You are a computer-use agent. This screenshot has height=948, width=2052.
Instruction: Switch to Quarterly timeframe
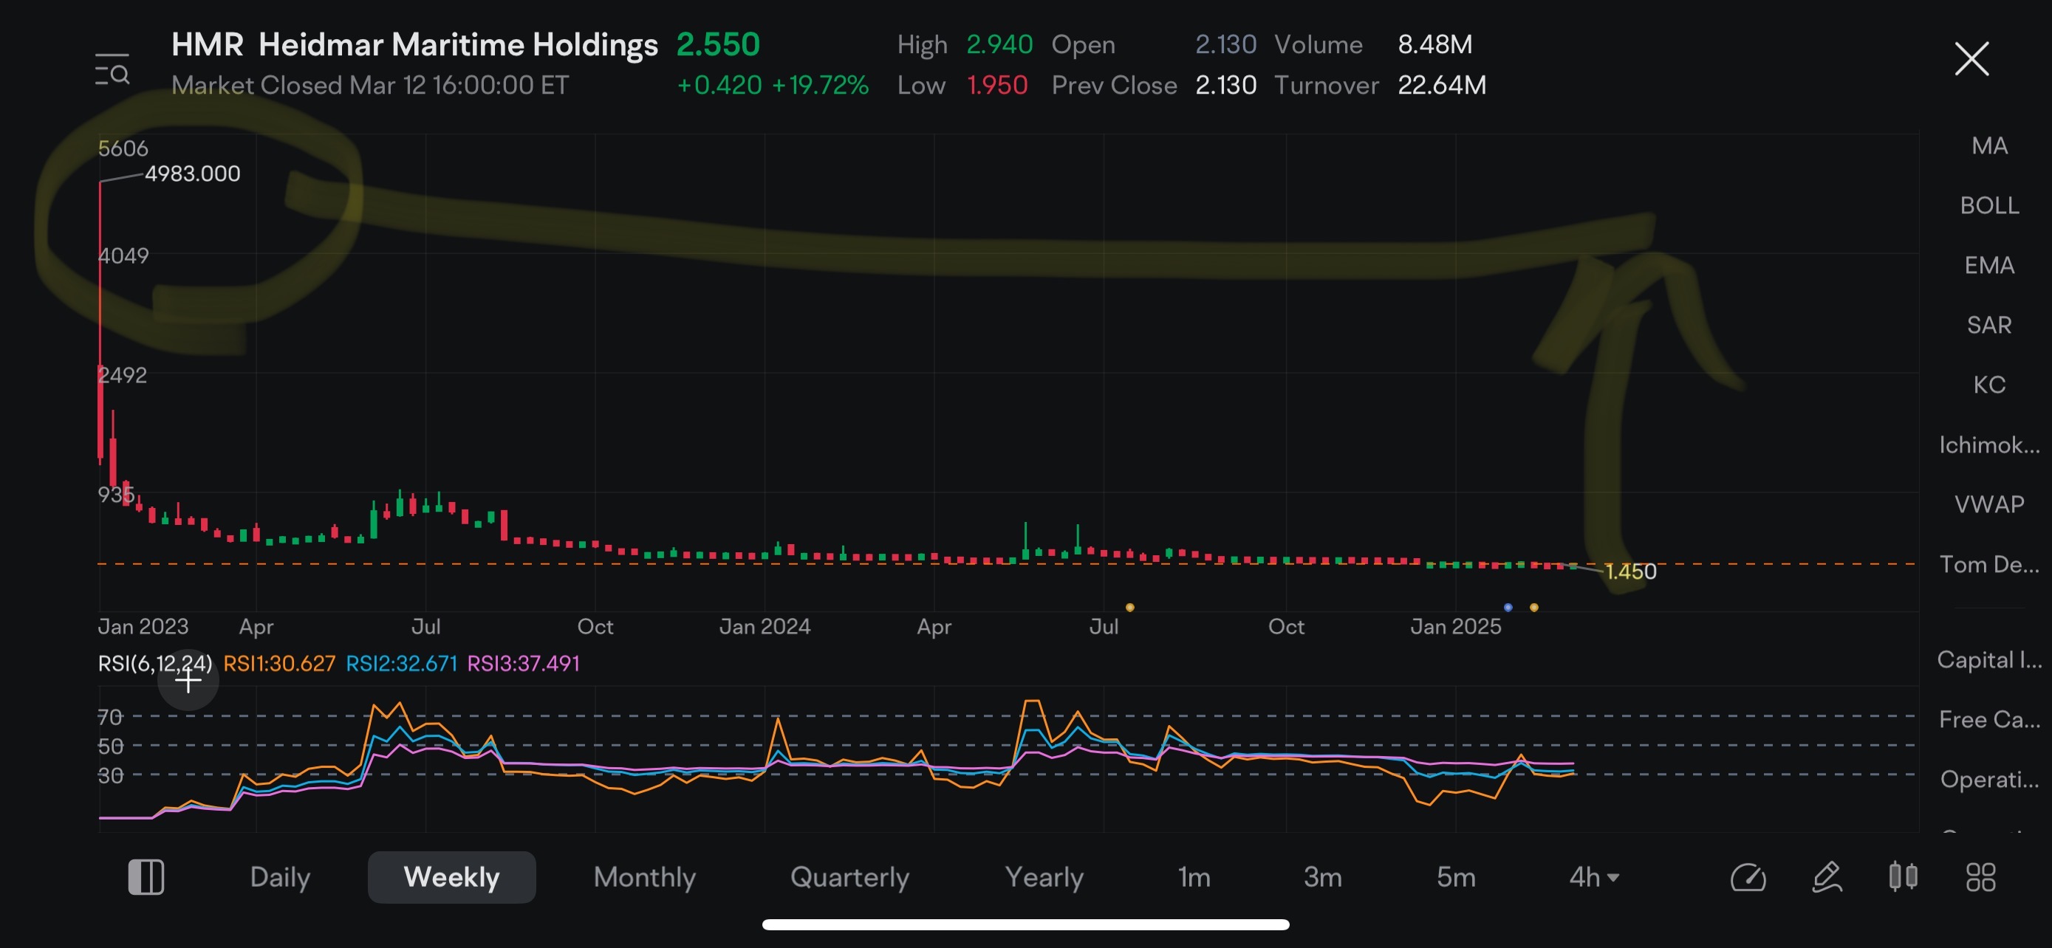pos(849,877)
